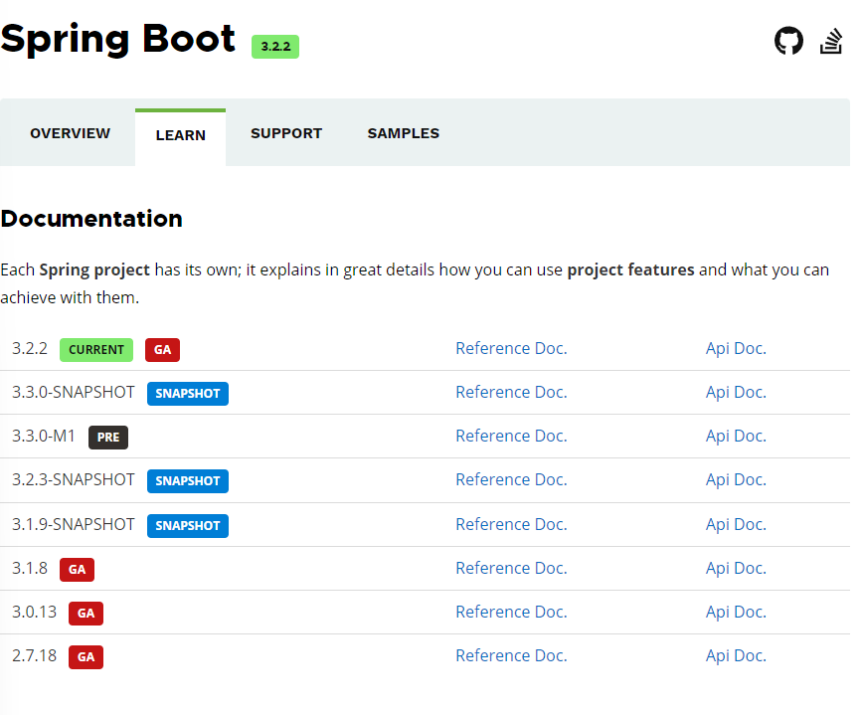This screenshot has height=715, width=863.
Task: Open Api Doc. for 3.1.9-SNAPSHOT
Action: pos(736,524)
